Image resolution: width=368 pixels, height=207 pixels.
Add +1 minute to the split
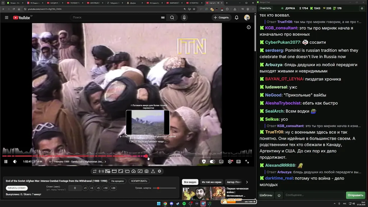[85, 188]
